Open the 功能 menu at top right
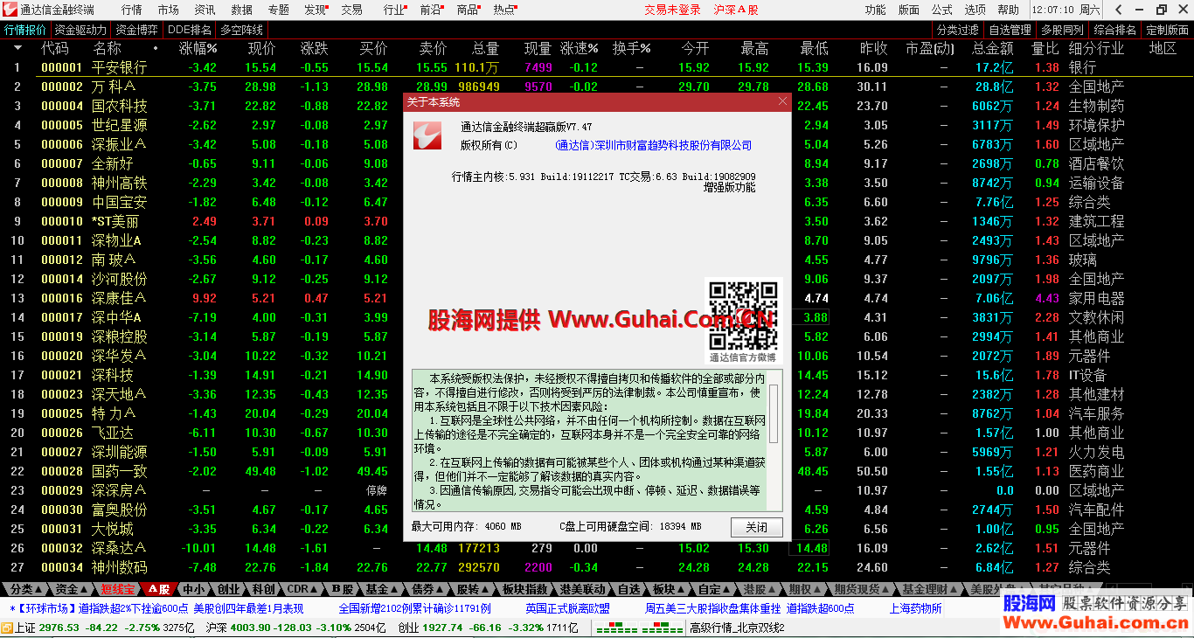1194x638 pixels. click(875, 10)
